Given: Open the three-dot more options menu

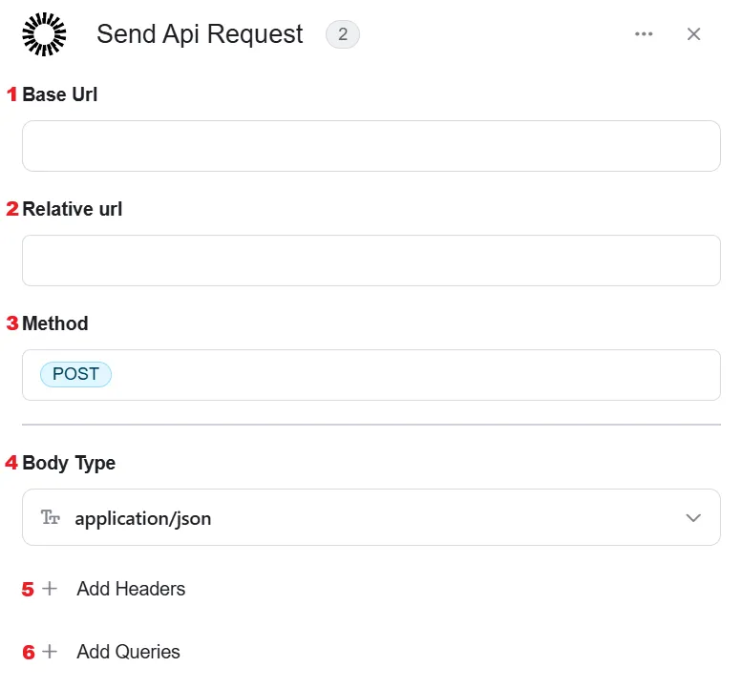Looking at the screenshot, I should pyautogui.click(x=644, y=34).
